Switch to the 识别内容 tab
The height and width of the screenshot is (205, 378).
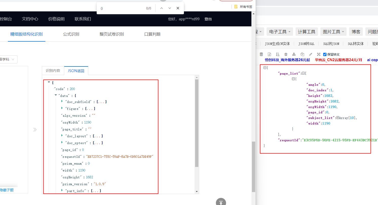pyautogui.click(x=53, y=71)
